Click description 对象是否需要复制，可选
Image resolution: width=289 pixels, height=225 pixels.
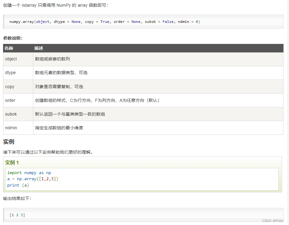59,87
